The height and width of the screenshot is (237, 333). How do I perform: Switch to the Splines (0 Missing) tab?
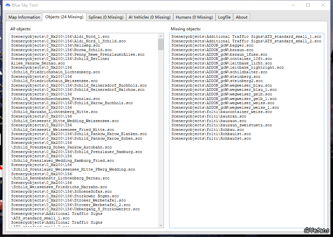(x=106, y=17)
